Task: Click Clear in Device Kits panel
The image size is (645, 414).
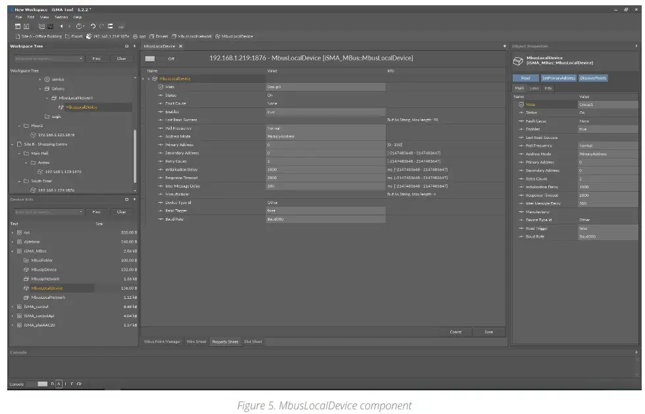Action: pos(121,212)
